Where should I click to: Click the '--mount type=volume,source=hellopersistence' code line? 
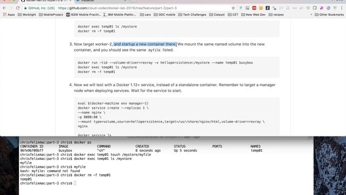click(171, 121)
